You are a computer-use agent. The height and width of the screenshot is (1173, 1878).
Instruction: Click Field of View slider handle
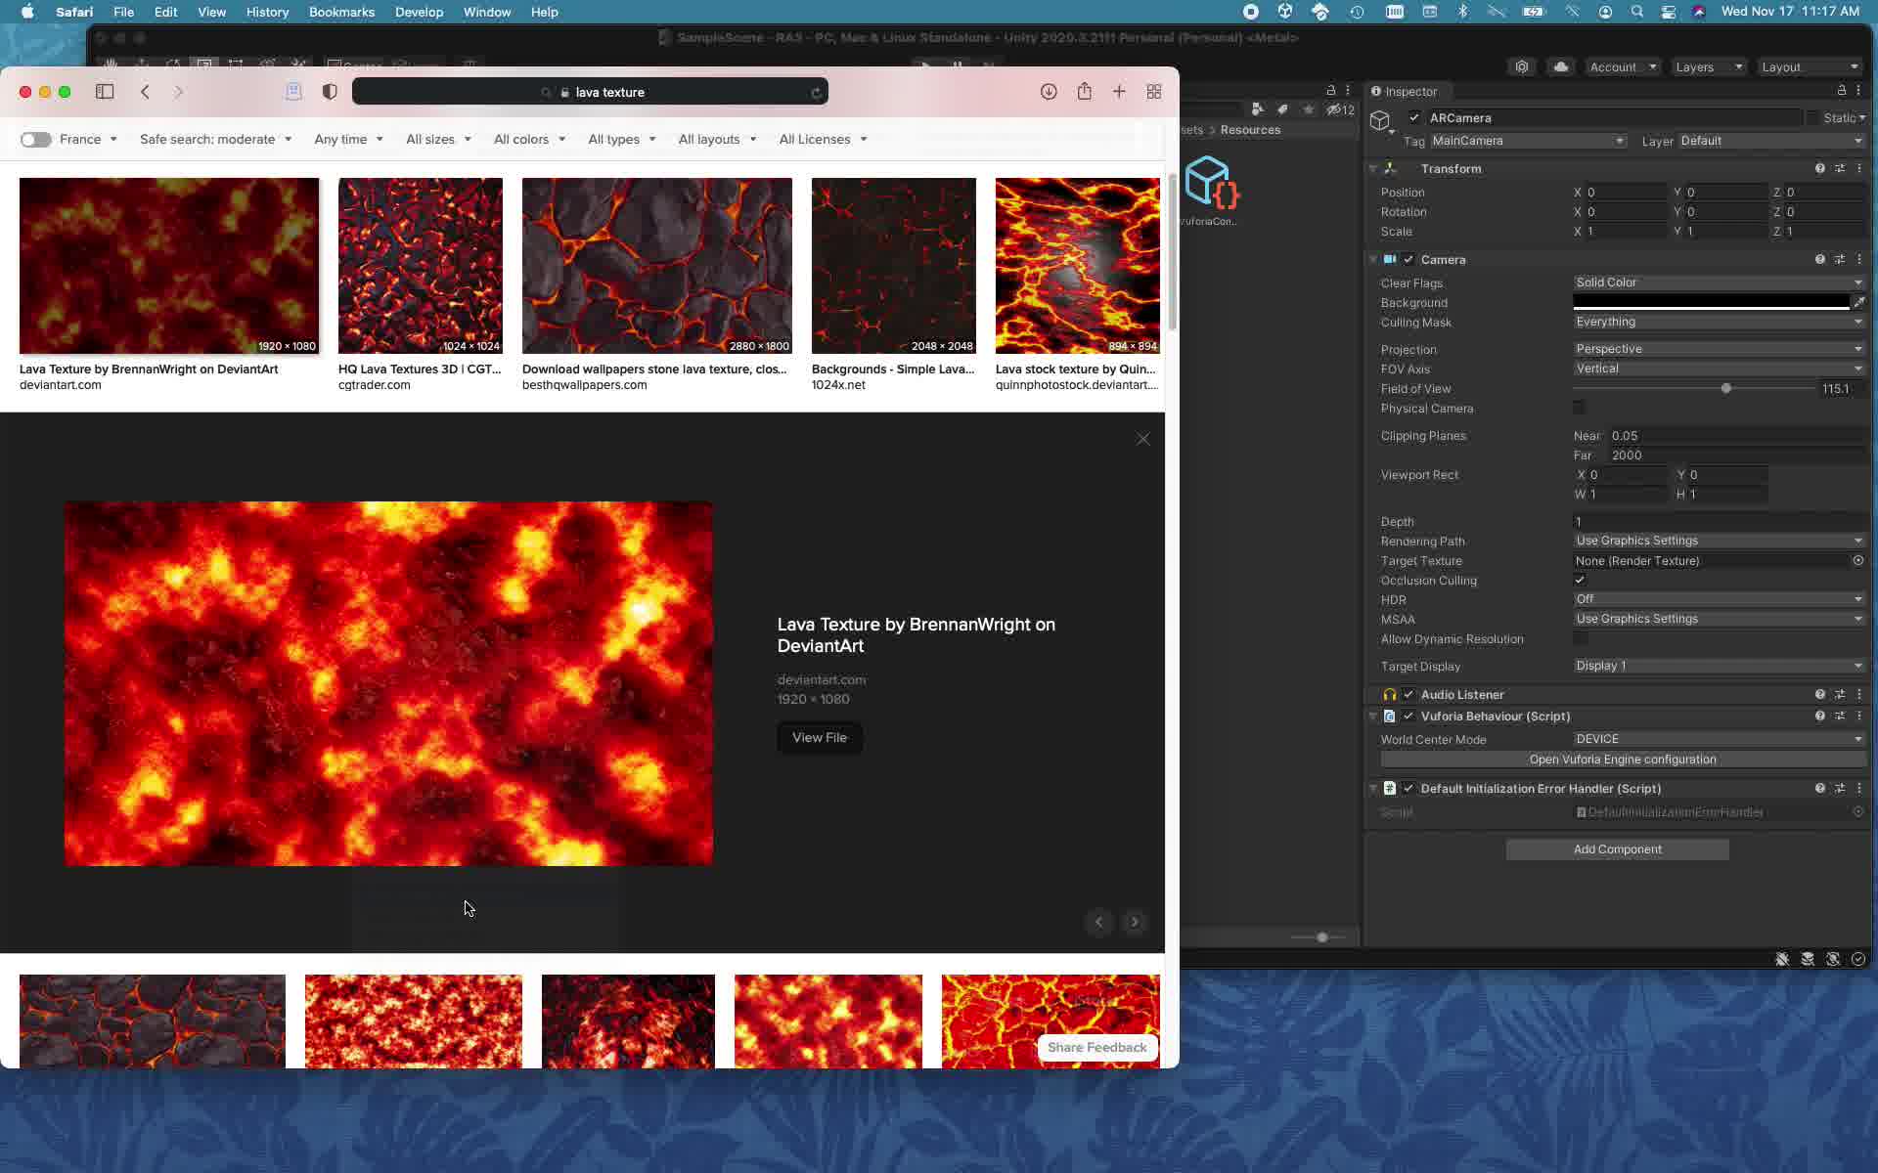[1726, 389]
